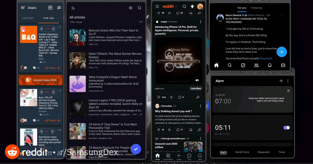Open search in the X bottom bar
This screenshot has width=313, height=164.
[230, 65]
